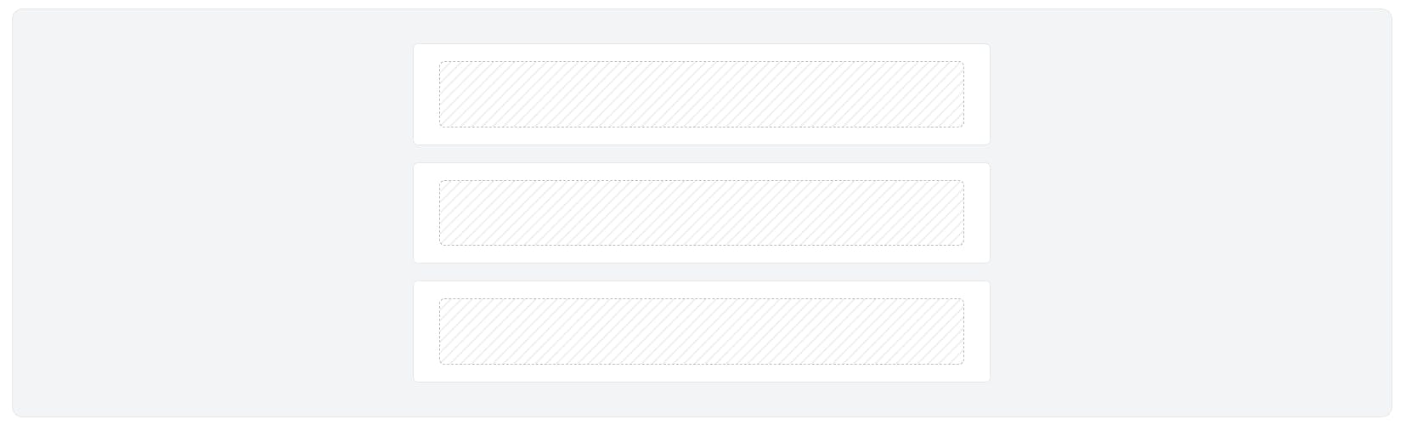
Task: Click the gray area above the first card
Action: click(x=702, y=26)
